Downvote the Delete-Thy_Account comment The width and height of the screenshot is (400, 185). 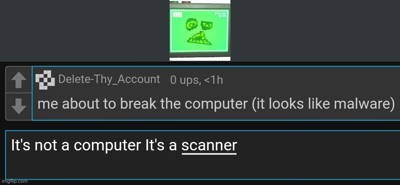(x=19, y=106)
